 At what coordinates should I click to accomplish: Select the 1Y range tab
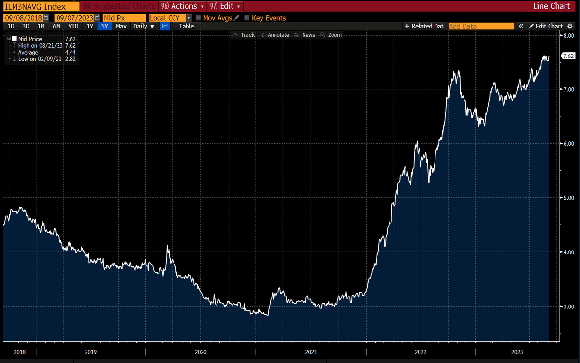tap(90, 26)
